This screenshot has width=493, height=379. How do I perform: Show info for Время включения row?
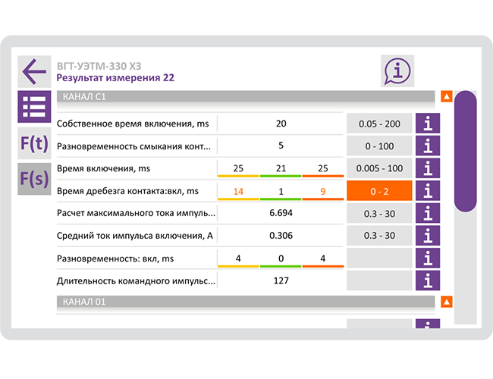(428, 168)
